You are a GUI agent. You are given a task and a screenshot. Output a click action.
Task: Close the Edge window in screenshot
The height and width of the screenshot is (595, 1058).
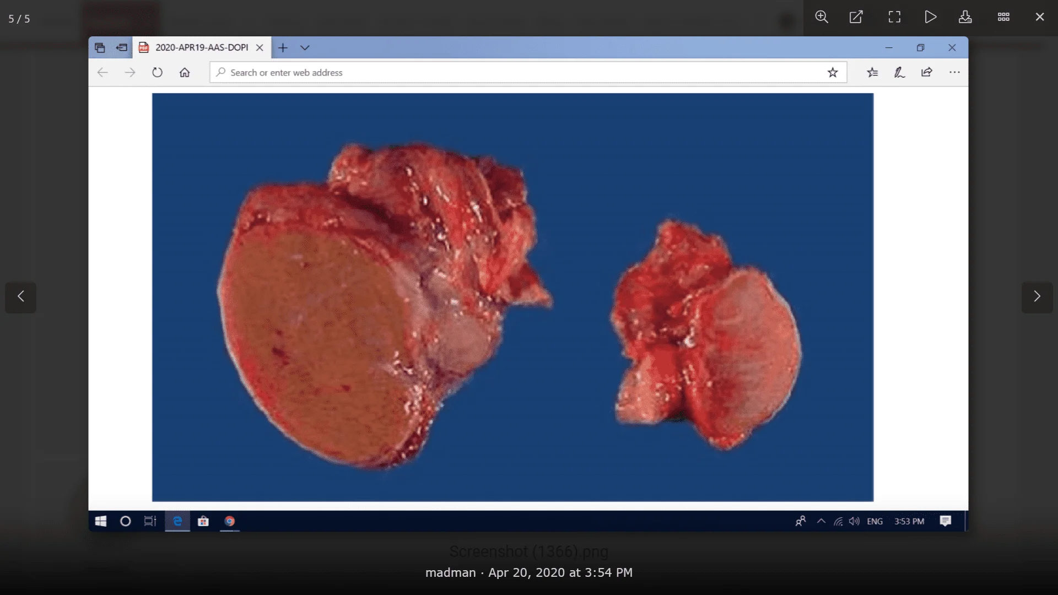[x=952, y=47]
